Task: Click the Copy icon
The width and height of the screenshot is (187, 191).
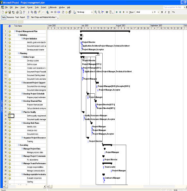Action: 32,12
